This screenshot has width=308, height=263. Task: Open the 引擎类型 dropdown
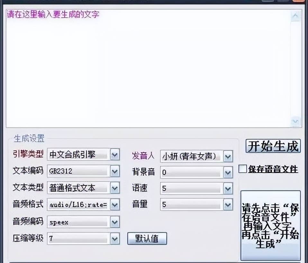point(114,155)
